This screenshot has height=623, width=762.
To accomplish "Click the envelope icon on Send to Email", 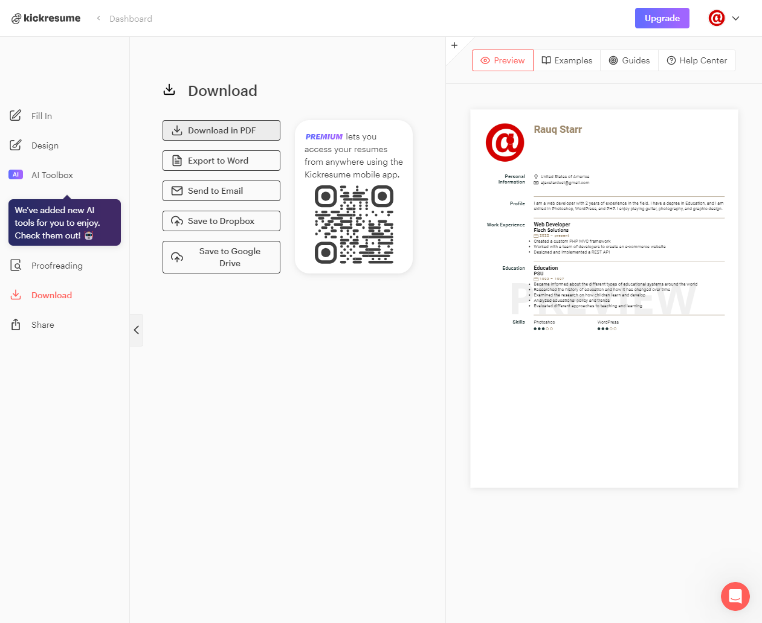I will (x=177, y=191).
